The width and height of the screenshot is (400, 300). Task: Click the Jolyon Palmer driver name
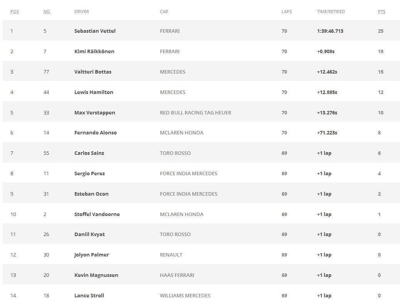tap(91, 255)
